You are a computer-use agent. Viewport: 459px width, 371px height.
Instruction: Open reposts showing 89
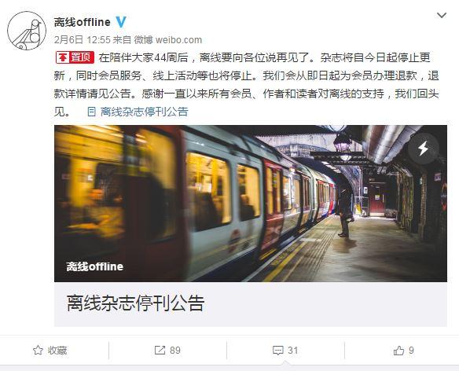[x=167, y=351]
